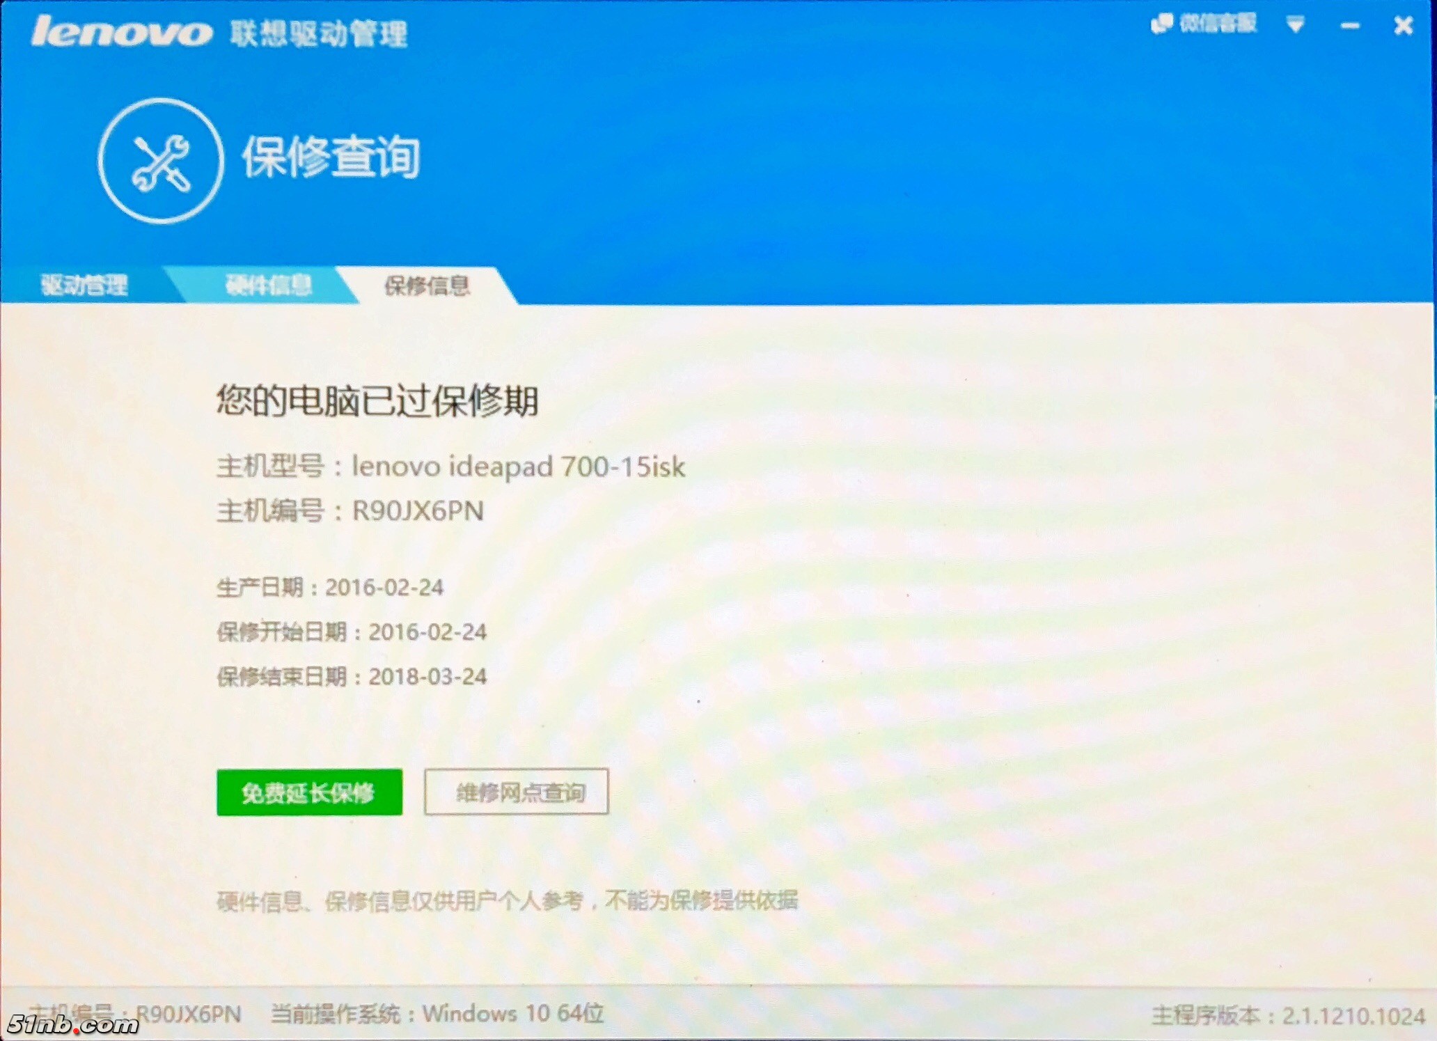Click the 联想驱动管理 app title text

(x=319, y=33)
